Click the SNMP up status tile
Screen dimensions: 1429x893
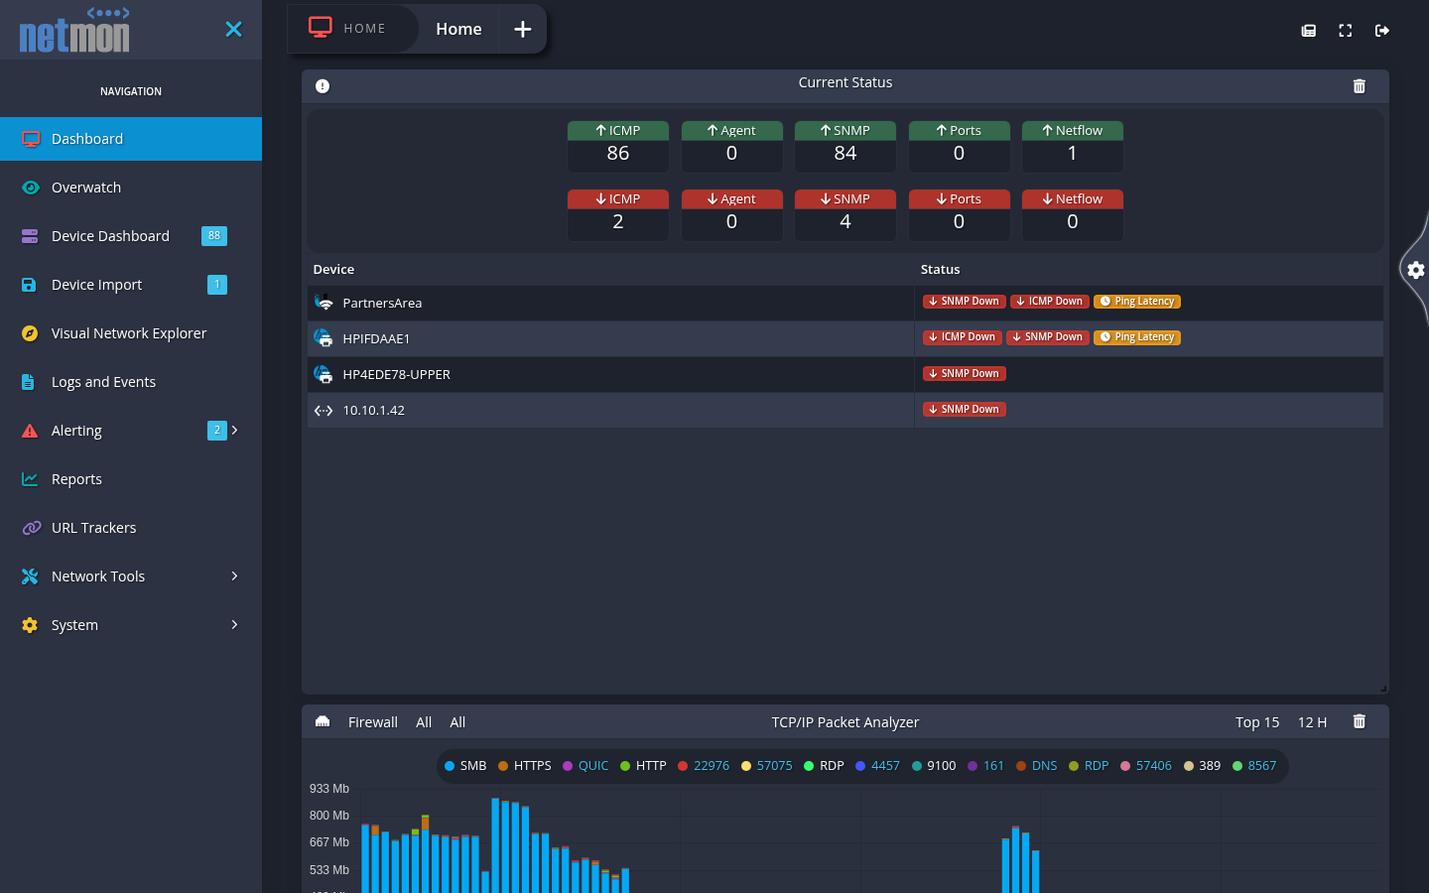point(845,146)
